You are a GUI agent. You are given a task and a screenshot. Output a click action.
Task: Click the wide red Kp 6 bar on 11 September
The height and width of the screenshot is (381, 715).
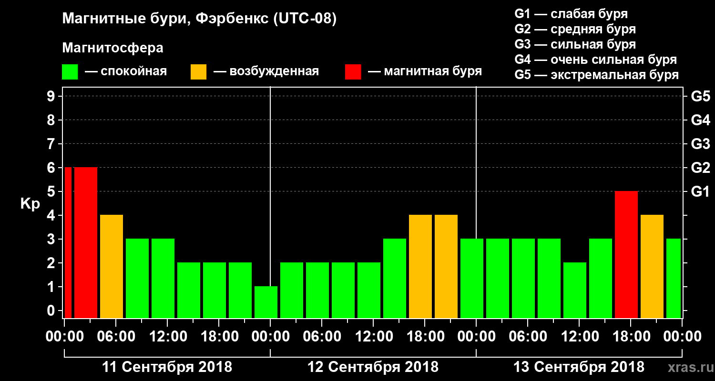(x=86, y=242)
